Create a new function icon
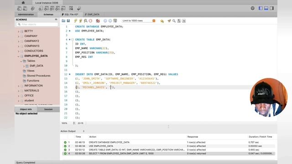The width and height of the screenshot is (292, 164). click(x=63, y=8)
